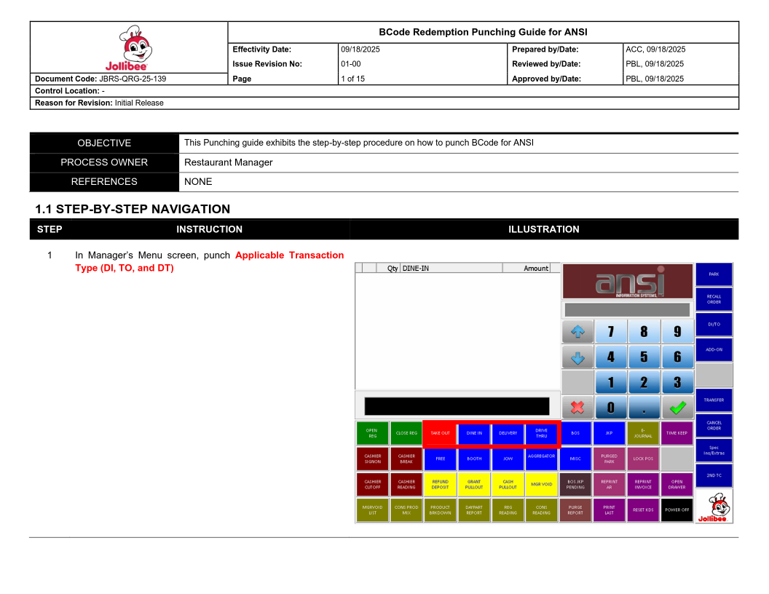769x594 pixels.
Task: Click the DI/TO toggle button
Action: pyautogui.click(x=714, y=325)
